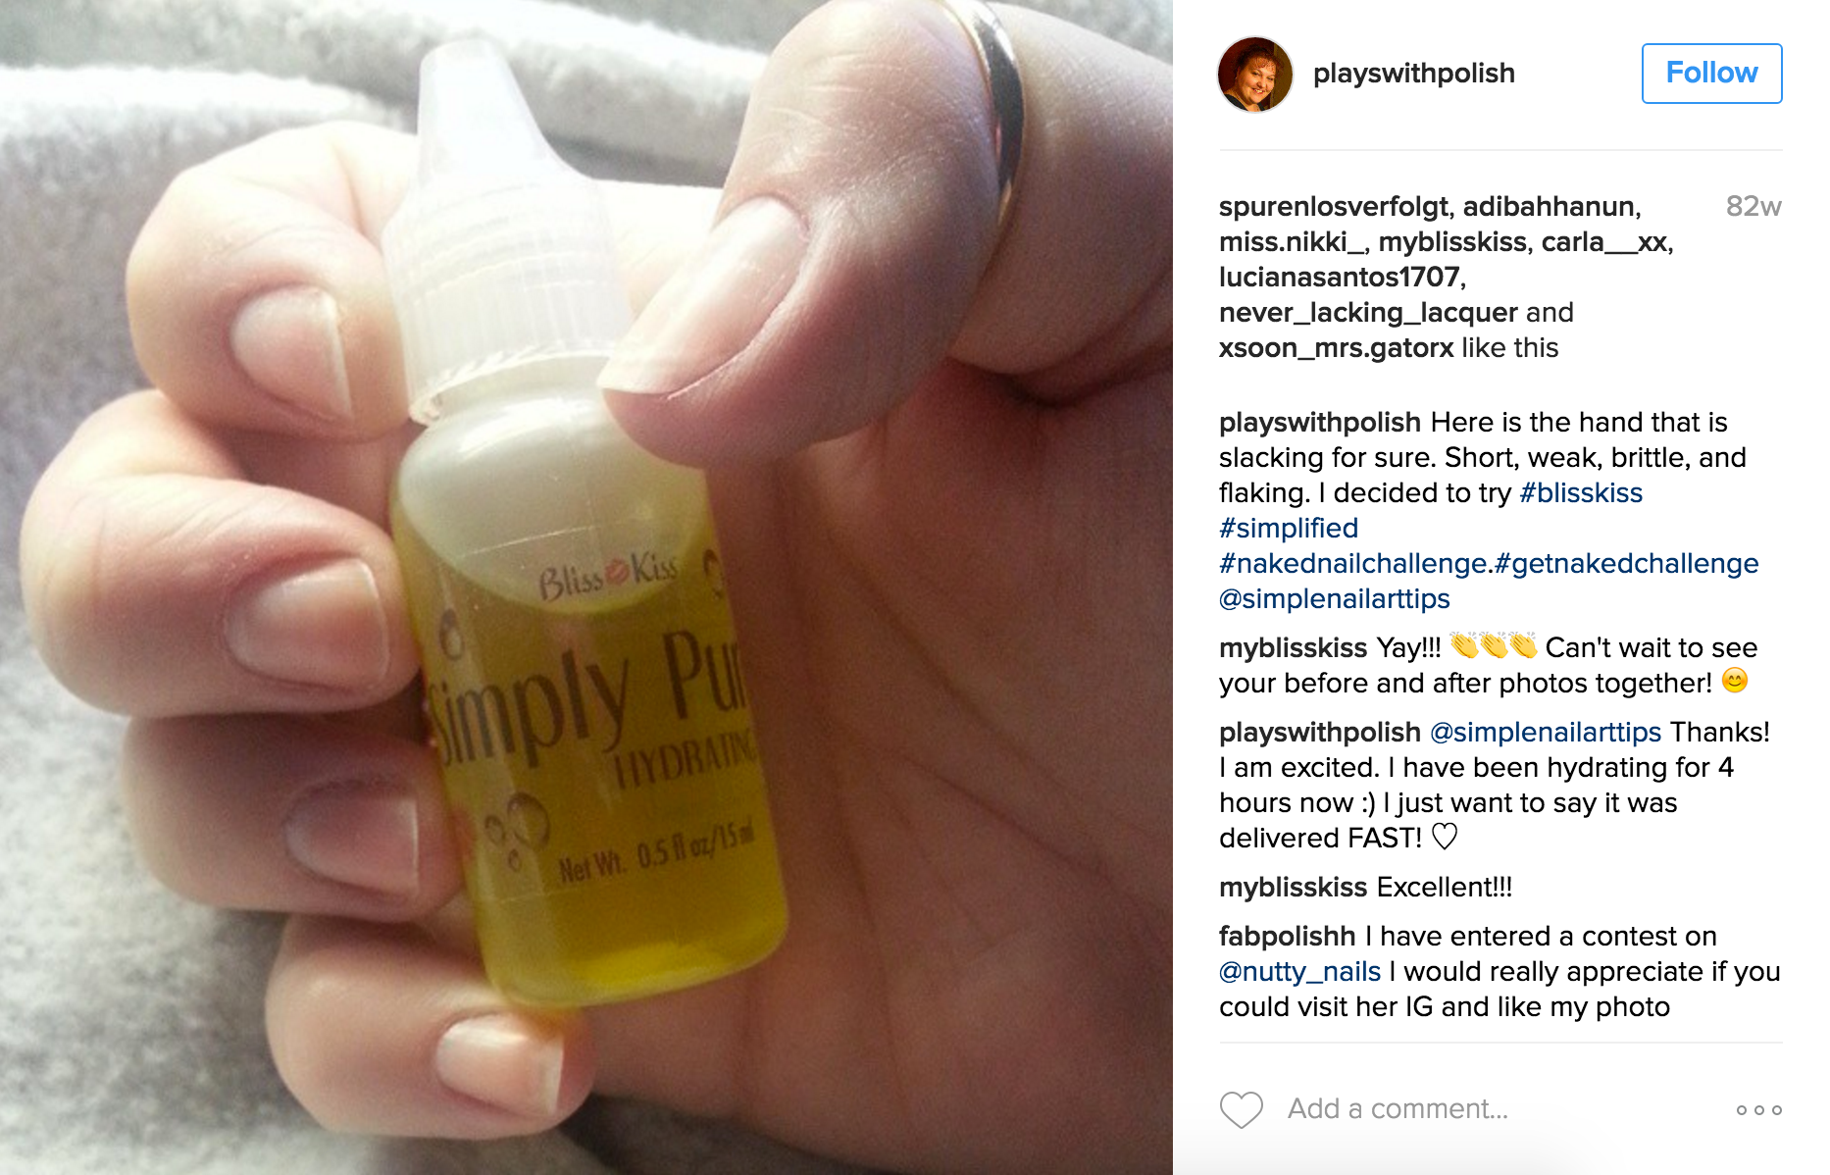View the never_lacking_lacquer liker profile
Screen dimensions: 1830x1175
(1368, 312)
